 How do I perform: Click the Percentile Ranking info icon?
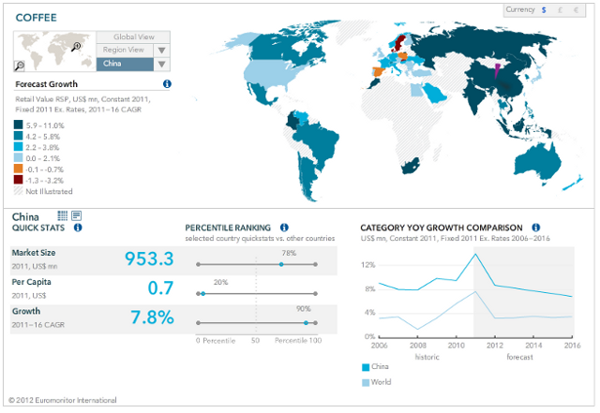(284, 228)
